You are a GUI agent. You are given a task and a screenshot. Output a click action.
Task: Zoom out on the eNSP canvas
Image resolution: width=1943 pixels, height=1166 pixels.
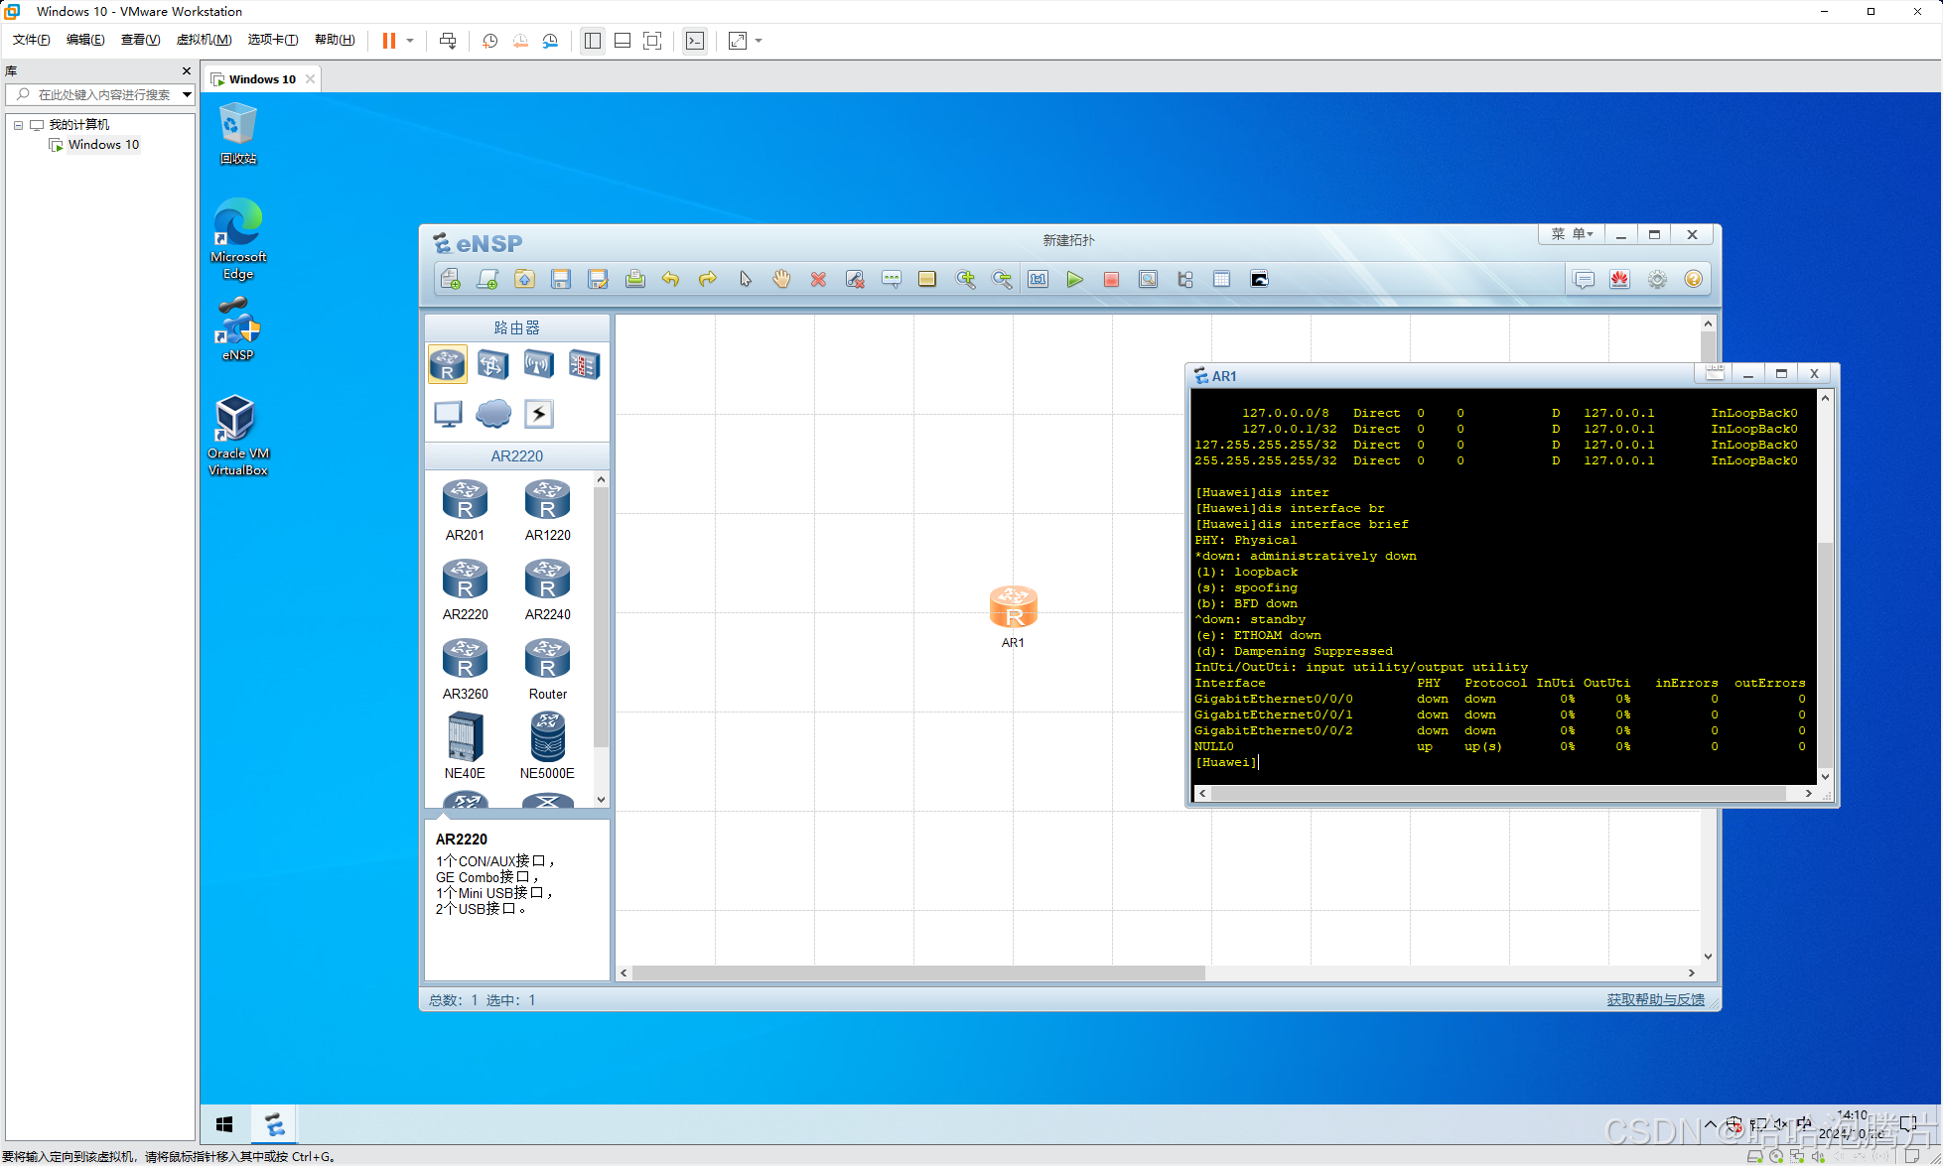(1002, 280)
